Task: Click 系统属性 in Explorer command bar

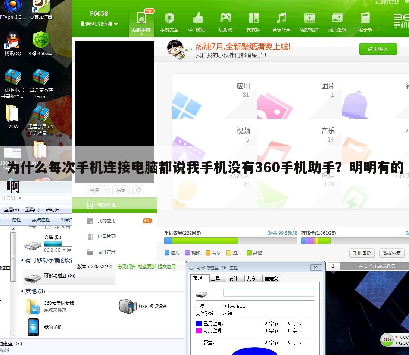Action: pyautogui.click(x=41, y=220)
